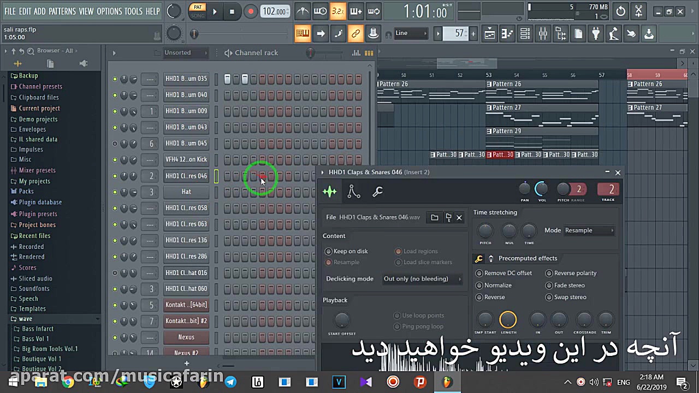
Task: Toggle the countdown before recording button
Action: 338,11
